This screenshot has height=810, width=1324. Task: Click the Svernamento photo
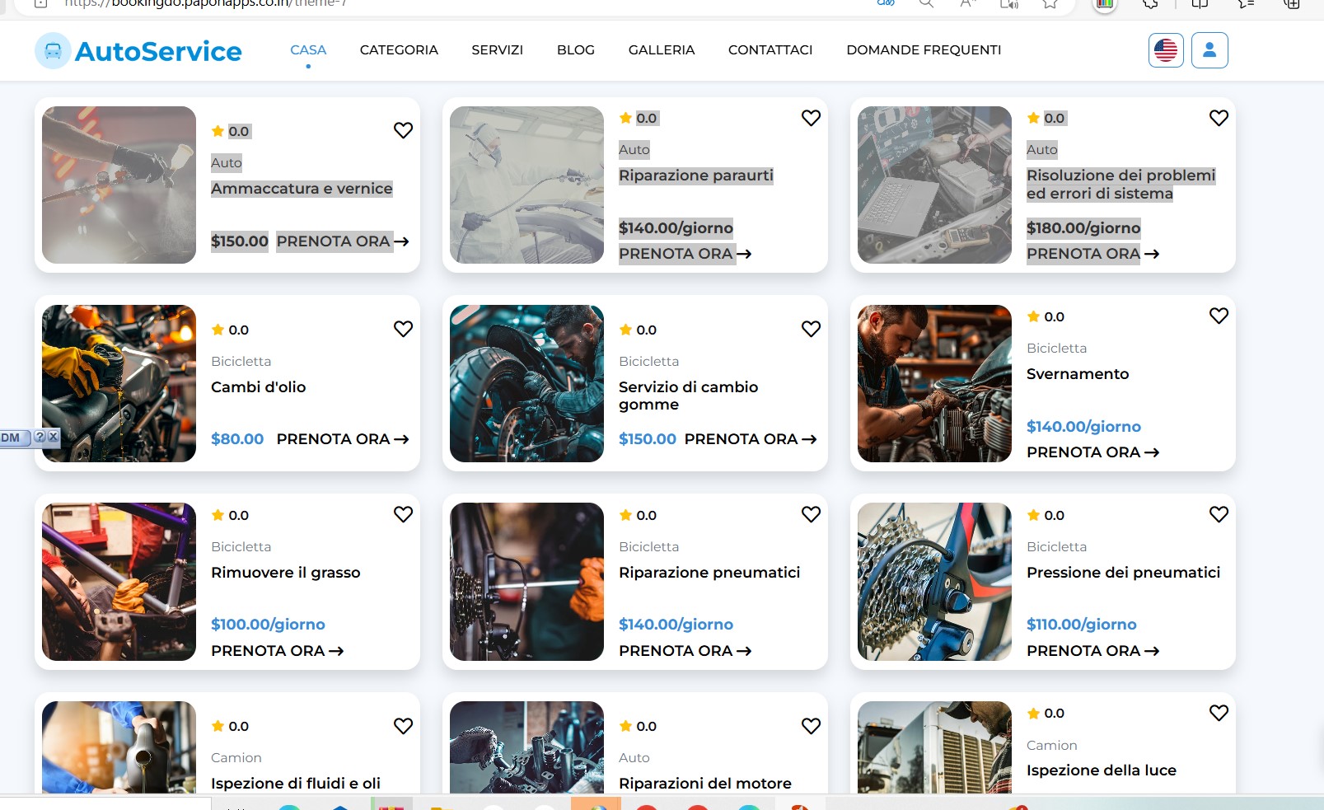(934, 384)
